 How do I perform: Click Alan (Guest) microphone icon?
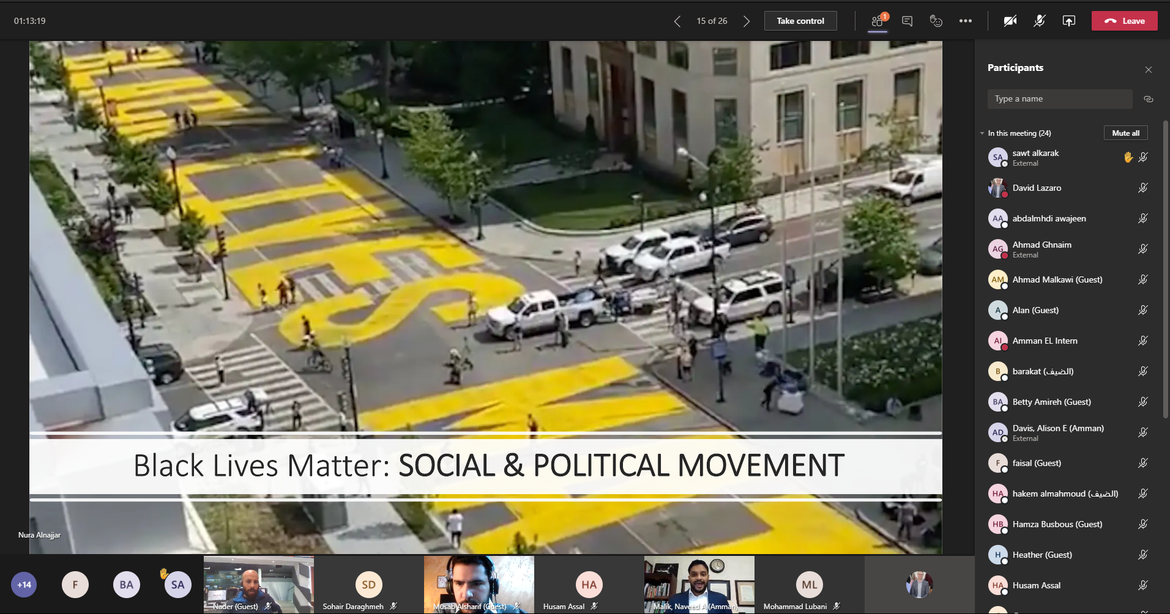(x=1143, y=310)
